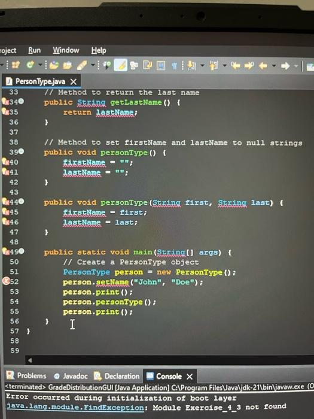This screenshot has height=419, width=314.
Task: Toggle the highlighted Mark Occurrences button
Action: tap(120, 65)
